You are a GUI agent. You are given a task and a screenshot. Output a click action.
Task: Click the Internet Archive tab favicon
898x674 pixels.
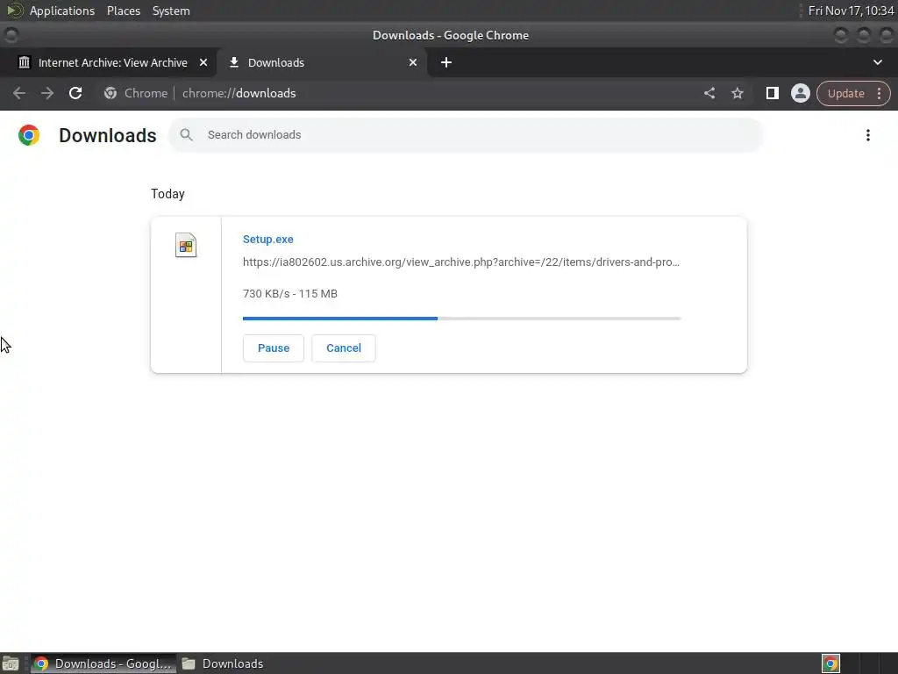click(24, 62)
